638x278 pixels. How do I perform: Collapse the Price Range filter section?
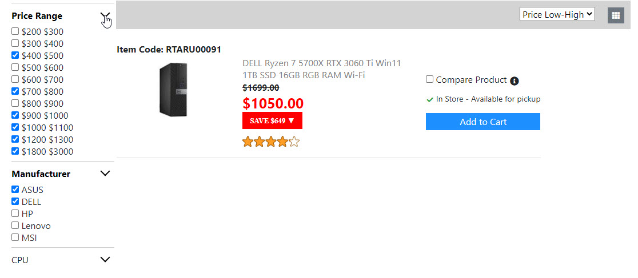coord(105,16)
